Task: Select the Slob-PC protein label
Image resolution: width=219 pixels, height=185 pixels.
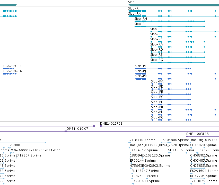Action: (157, 117)
